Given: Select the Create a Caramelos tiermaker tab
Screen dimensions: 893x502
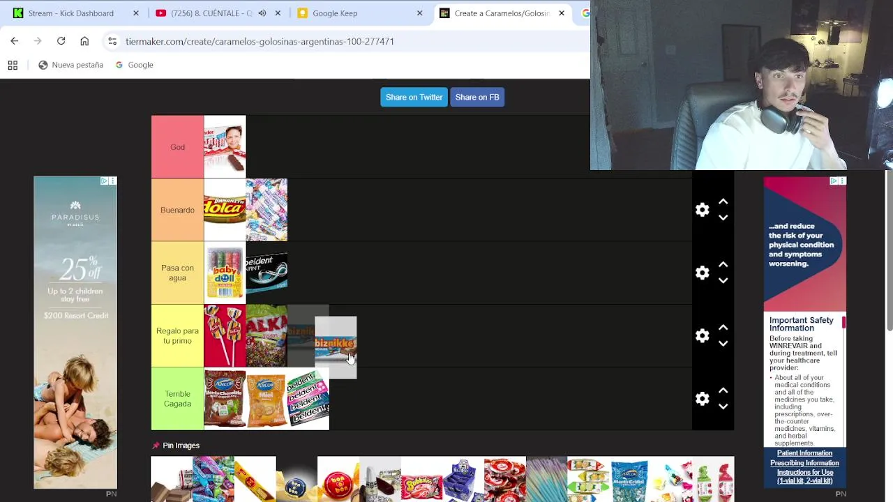Looking at the screenshot, I should click(502, 13).
